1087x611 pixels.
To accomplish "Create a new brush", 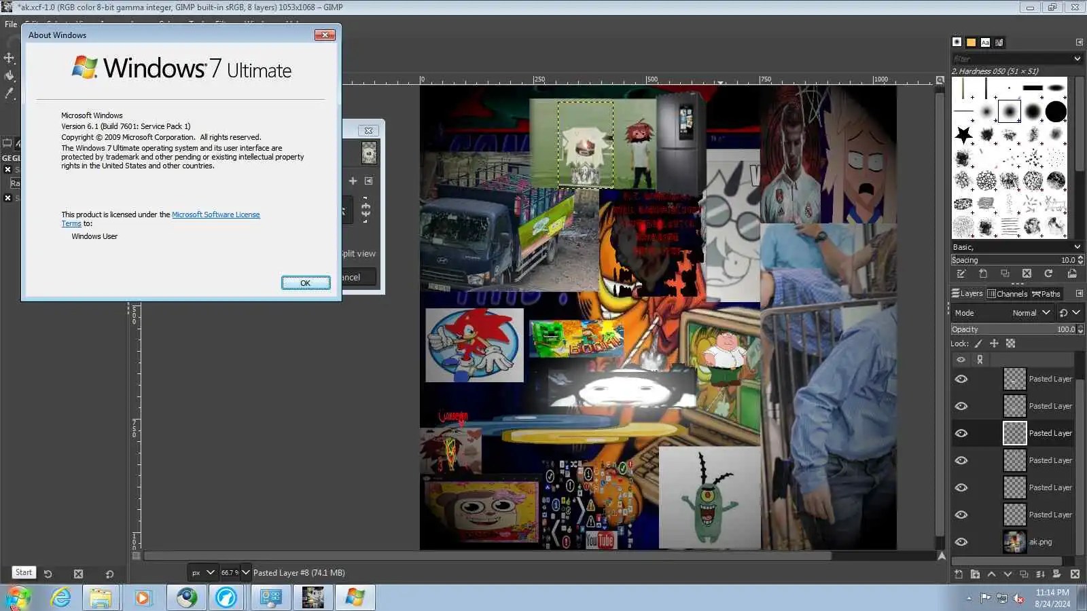I will click(983, 274).
